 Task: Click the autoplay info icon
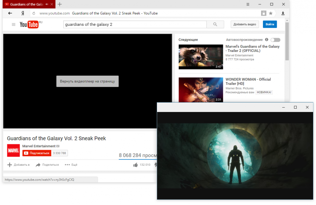(267, 40)
